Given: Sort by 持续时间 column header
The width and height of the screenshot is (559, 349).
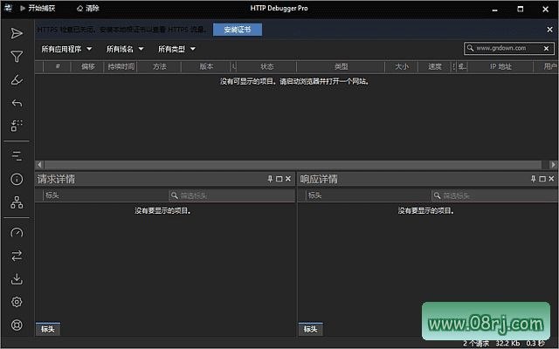Looking at the screenshot, I should (x=121, y=66).
